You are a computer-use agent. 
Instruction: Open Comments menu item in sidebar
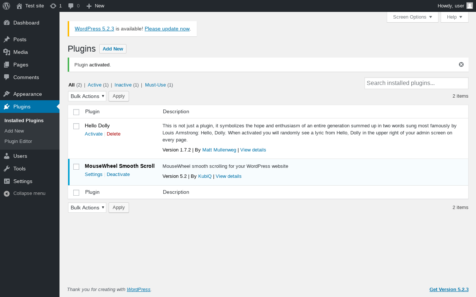coord(30,77)
